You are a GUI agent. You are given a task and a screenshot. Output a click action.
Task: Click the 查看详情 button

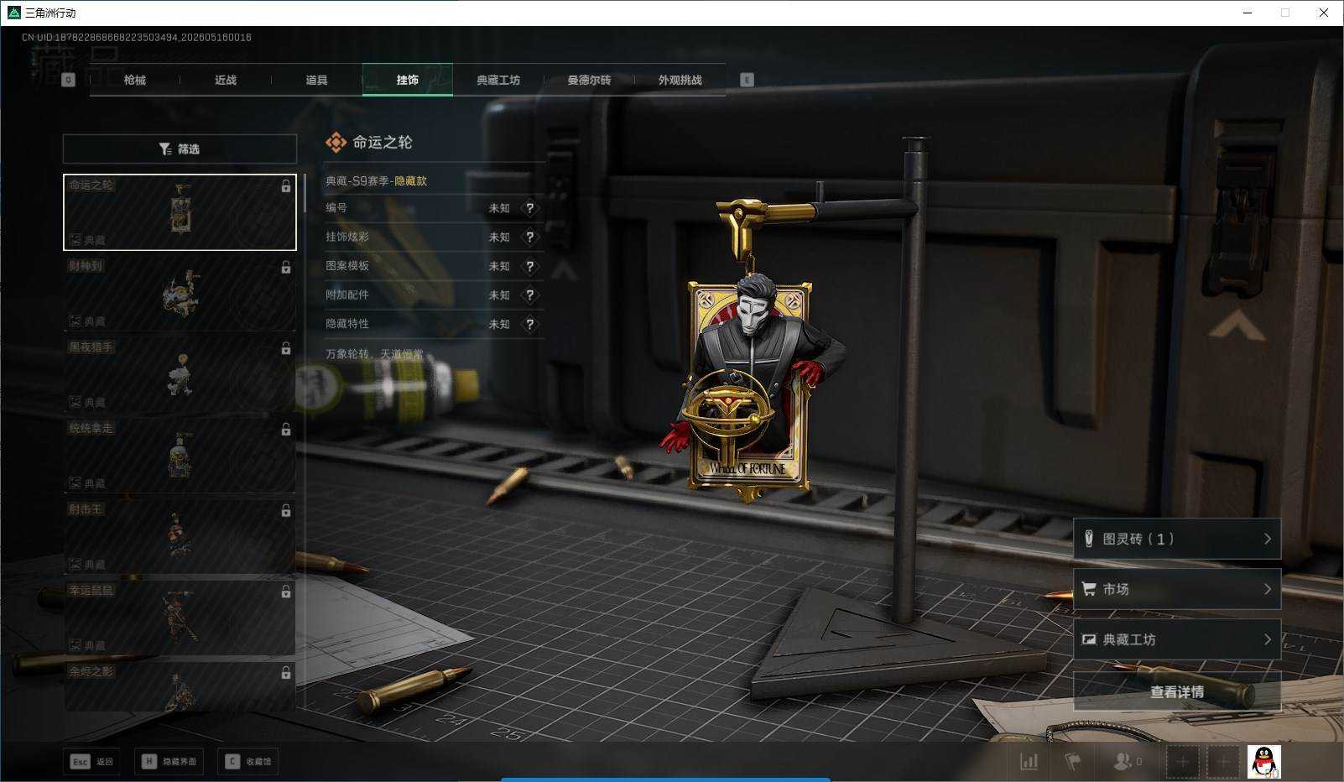pos(1177,691)
